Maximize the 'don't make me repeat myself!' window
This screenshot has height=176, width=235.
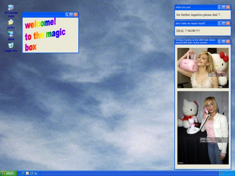(x=224, y=23)
